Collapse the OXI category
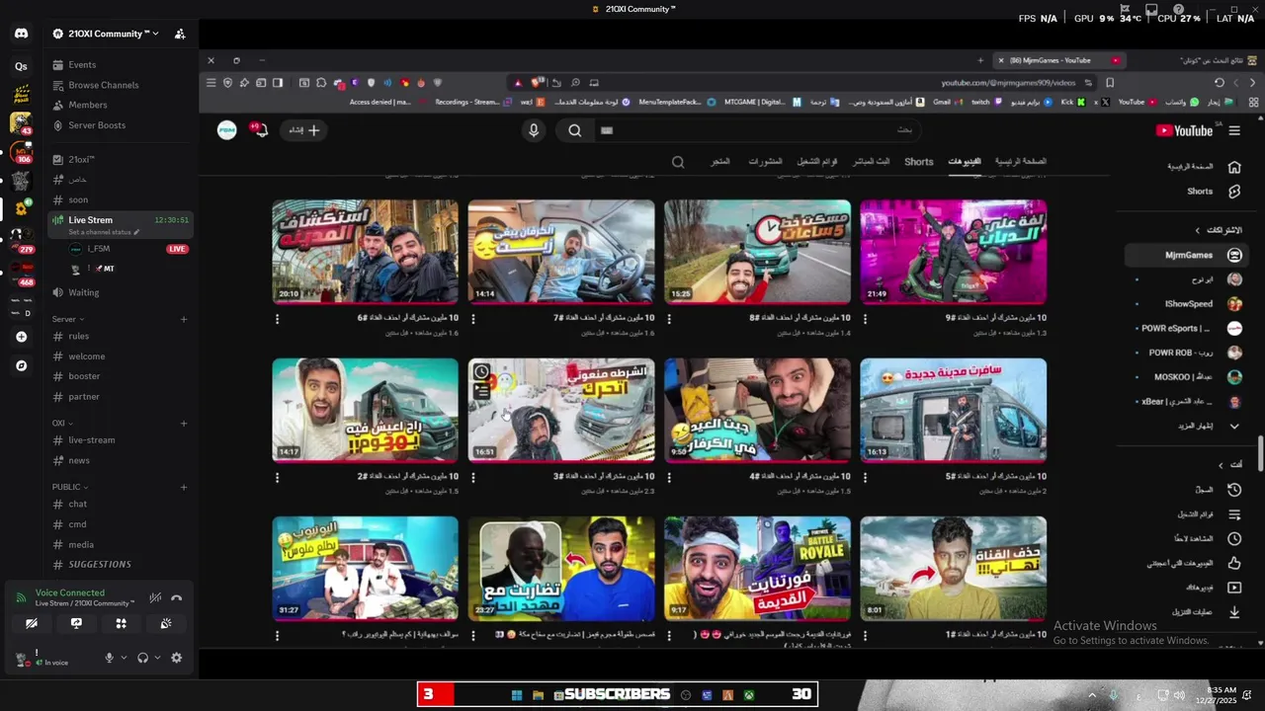The width and height of the screenshot is (1265, 711). pos(61,423)
